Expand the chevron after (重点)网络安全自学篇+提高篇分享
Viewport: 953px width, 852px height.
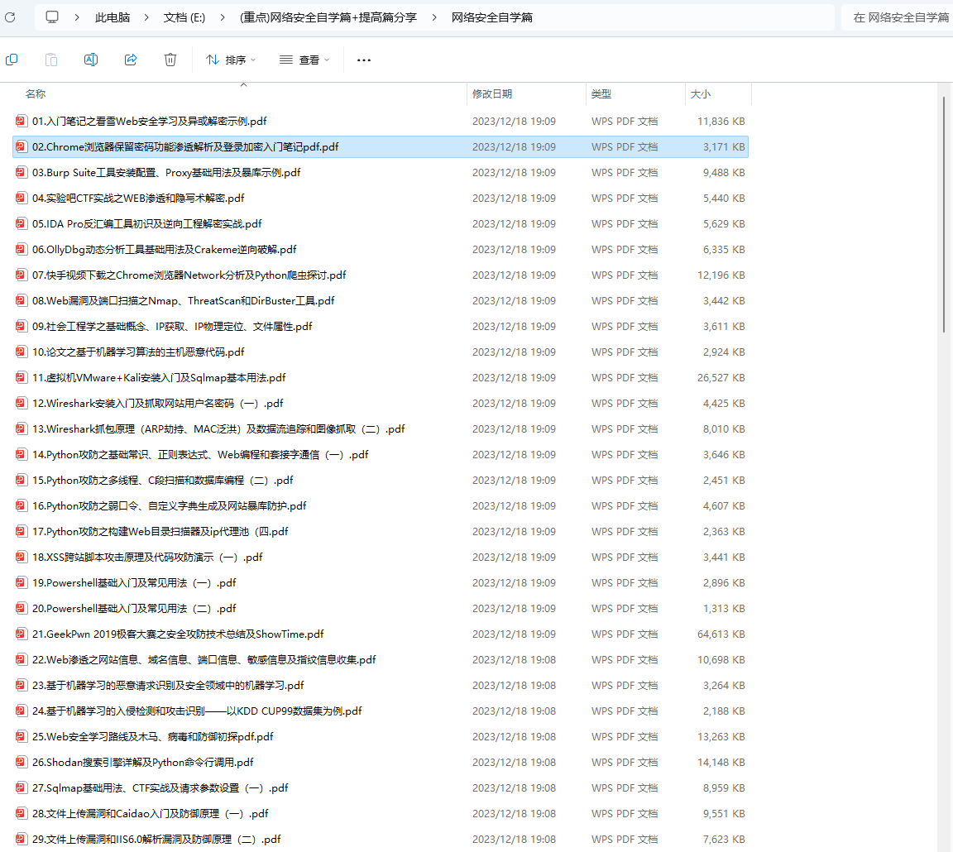pos(434,17)
